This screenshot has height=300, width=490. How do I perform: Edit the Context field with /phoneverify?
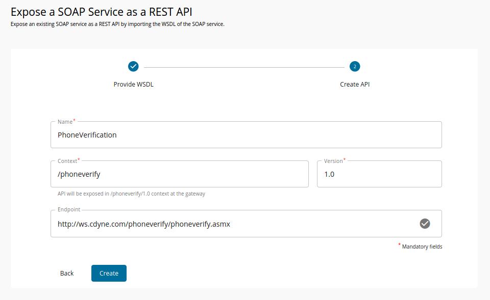pyautogui.click(x=179, y=174)
